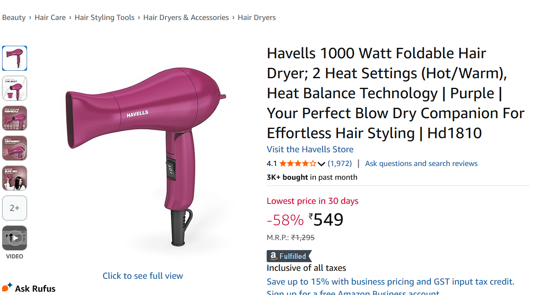
Task: Show the 2+ more images
Action: 15,208
